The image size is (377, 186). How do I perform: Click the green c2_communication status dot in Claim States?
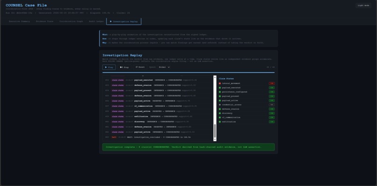[x=220, y=117]
